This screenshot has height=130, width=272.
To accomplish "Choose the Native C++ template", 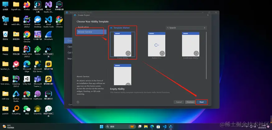I will coord(157,44).
